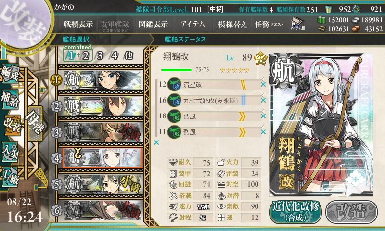Click the 改造 remodel button
The width and height of the screenshot is (385, 231).
(x=351, y=212)
